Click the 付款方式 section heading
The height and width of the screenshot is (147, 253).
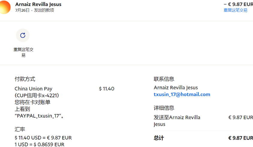point(25,79)
